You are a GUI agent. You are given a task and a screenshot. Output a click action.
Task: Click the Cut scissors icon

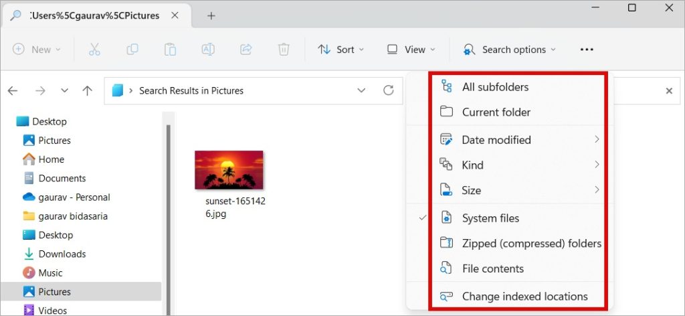click(x=94, y=50)
